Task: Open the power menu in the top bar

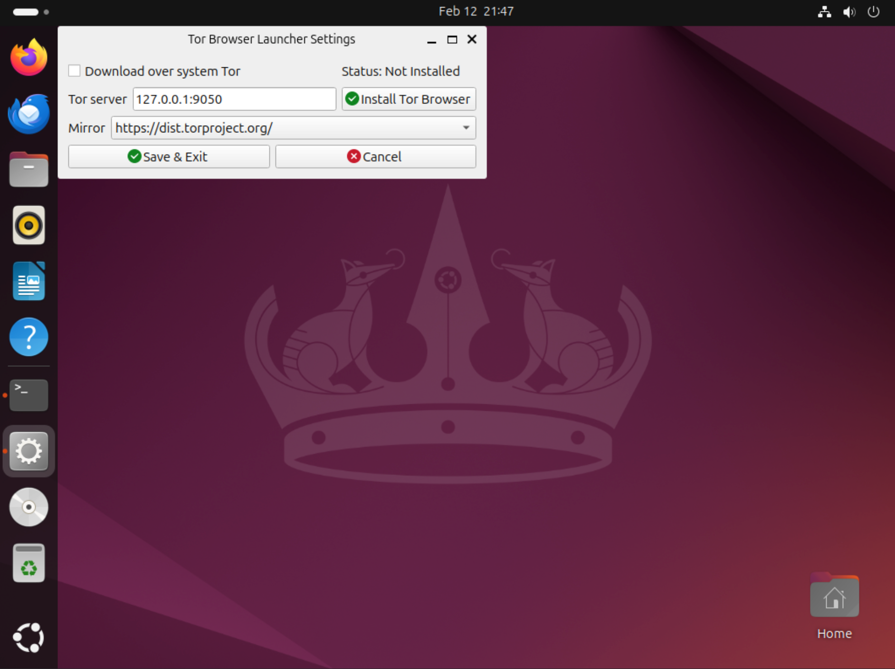Action: tap(874, 12)
